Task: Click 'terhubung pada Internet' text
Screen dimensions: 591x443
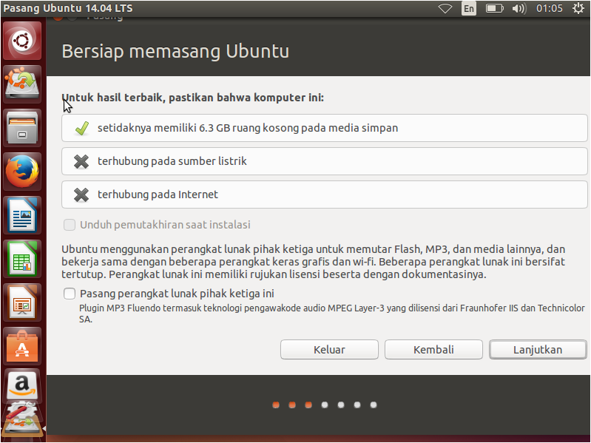Action: click(x=158, y=195)
